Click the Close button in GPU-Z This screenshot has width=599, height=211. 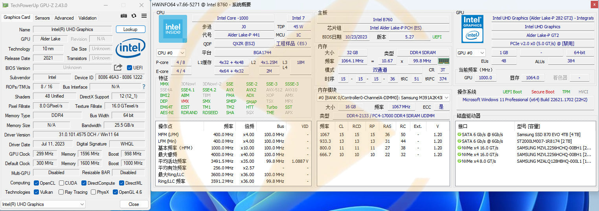(x=134, y=204)
